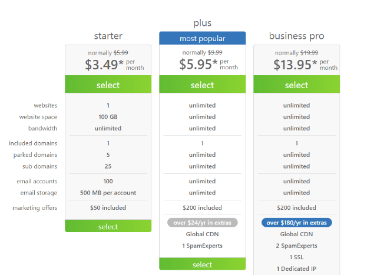Click '1 Dedicated IP' in business pro
Image resolution: width=377 pixels, height=275 pixels.
pyautogui.click(x=296, y=269)
